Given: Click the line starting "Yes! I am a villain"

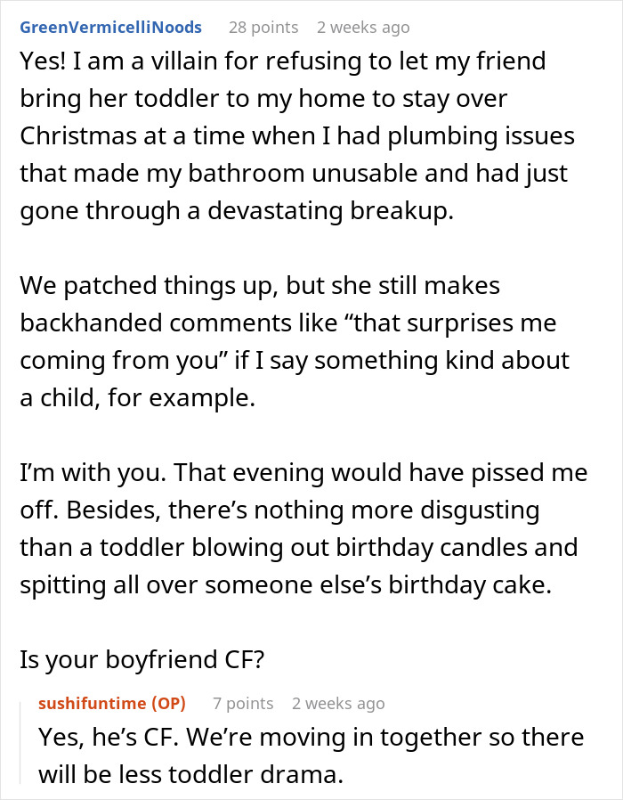Looking at the screenshot, I should [x=283, y=61].
